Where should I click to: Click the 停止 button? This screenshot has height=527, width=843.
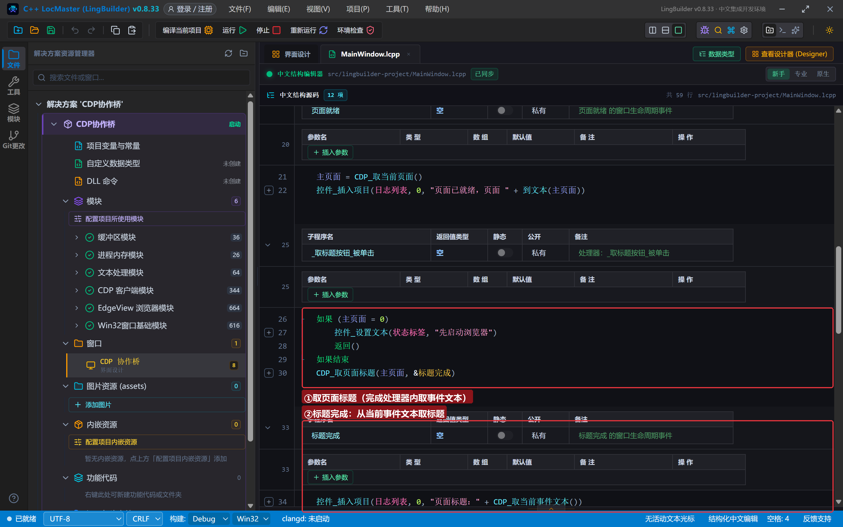click(x=268, y=30)
